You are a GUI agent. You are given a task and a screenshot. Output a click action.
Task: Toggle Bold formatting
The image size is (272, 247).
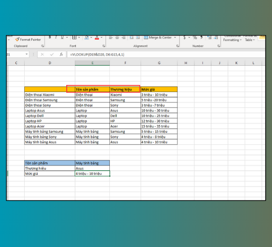(50, 37)
